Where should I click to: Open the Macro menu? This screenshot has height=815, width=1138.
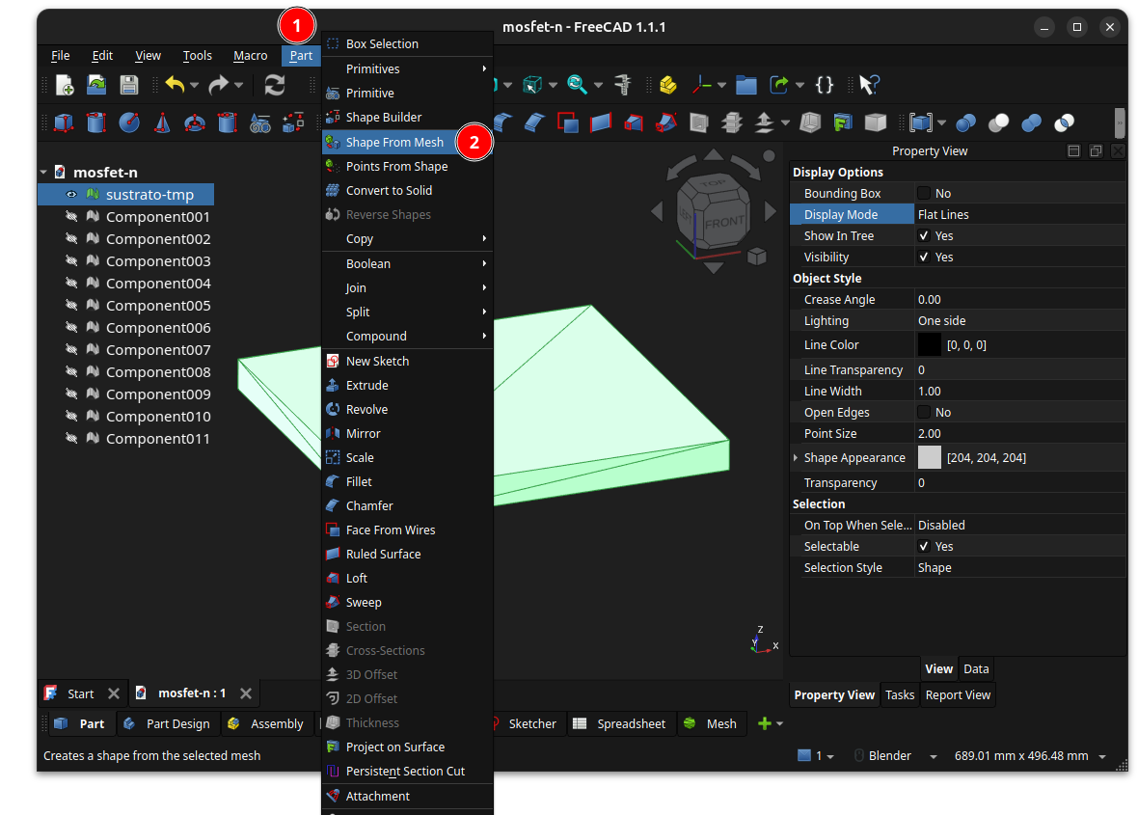251,56
